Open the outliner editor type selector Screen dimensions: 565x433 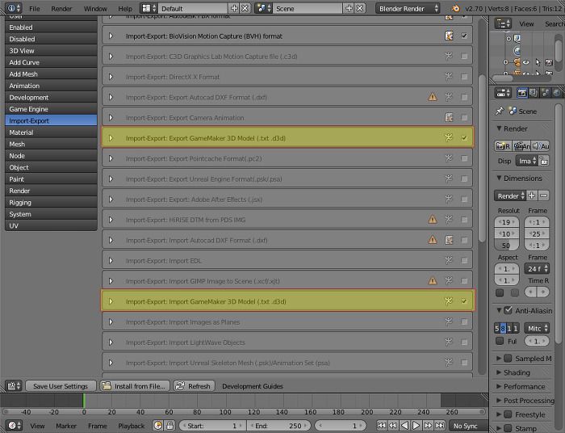click(x=503, y=23)
